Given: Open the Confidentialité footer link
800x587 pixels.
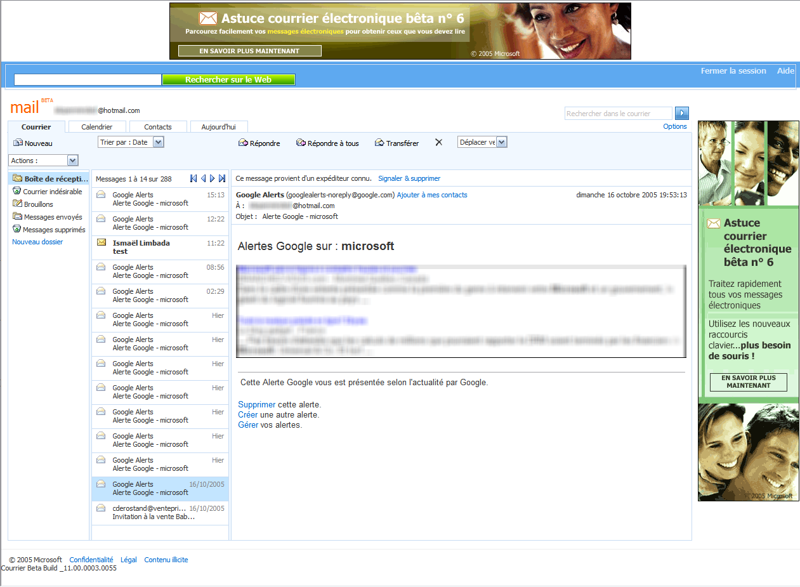Looking at the screenshot, I should [x=91, y=560].
